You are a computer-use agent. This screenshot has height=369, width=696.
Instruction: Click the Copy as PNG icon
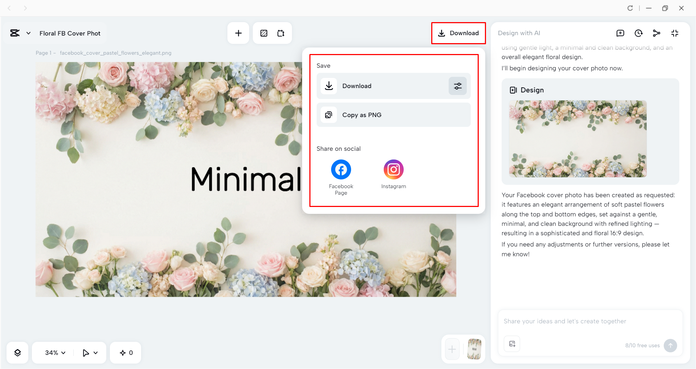coord(329,115)
